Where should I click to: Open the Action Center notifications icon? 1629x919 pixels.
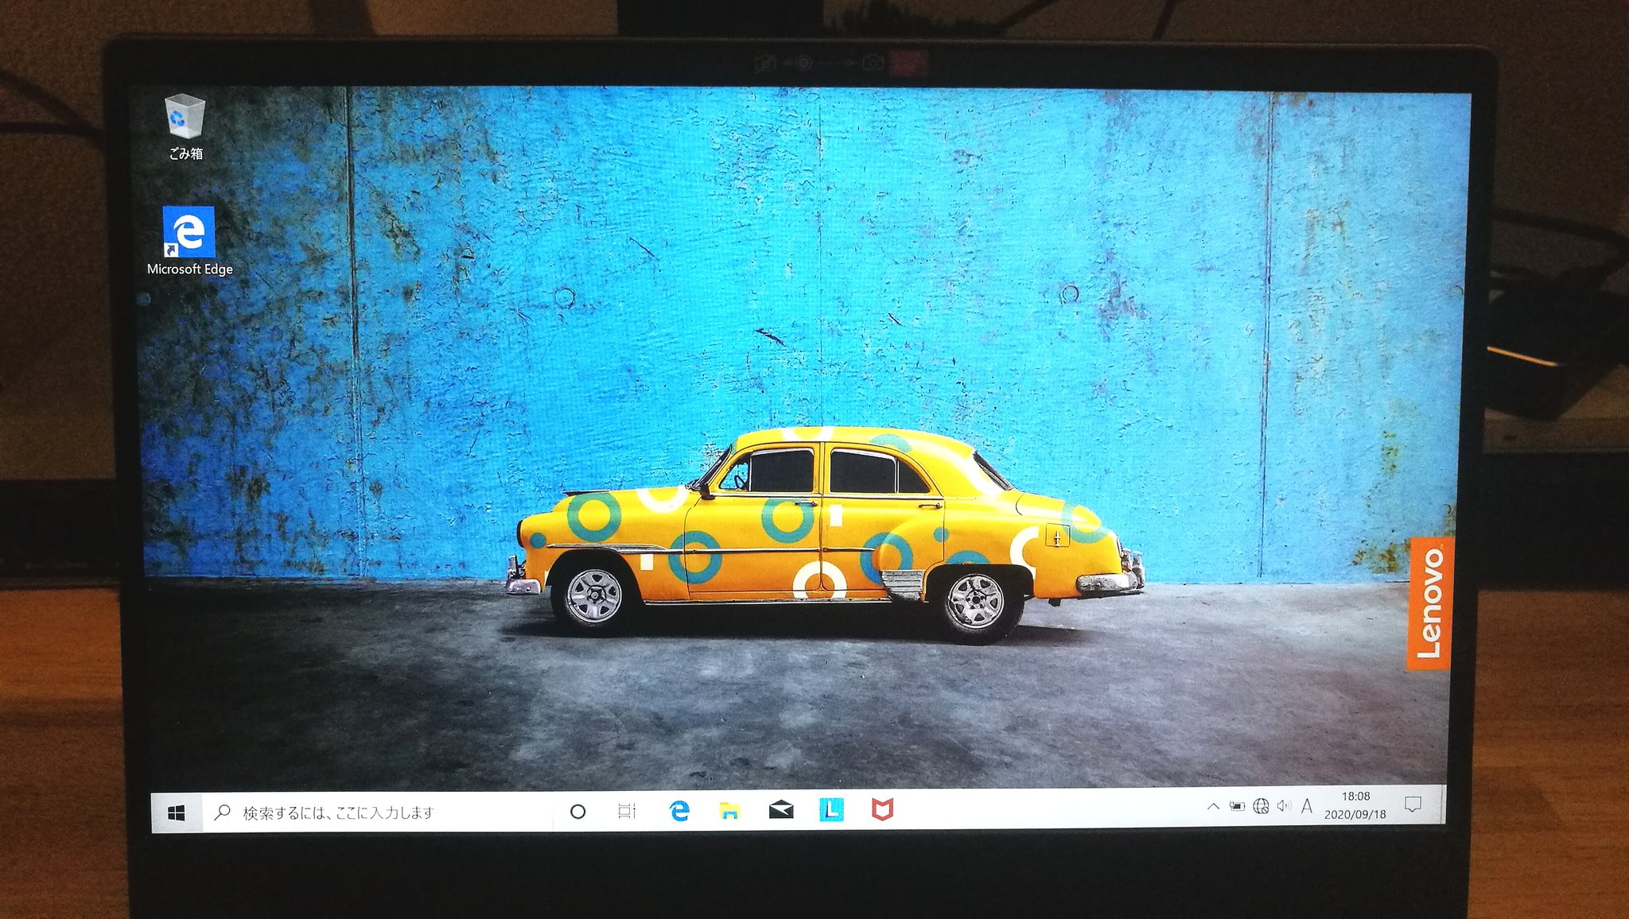coord(1413,804)
